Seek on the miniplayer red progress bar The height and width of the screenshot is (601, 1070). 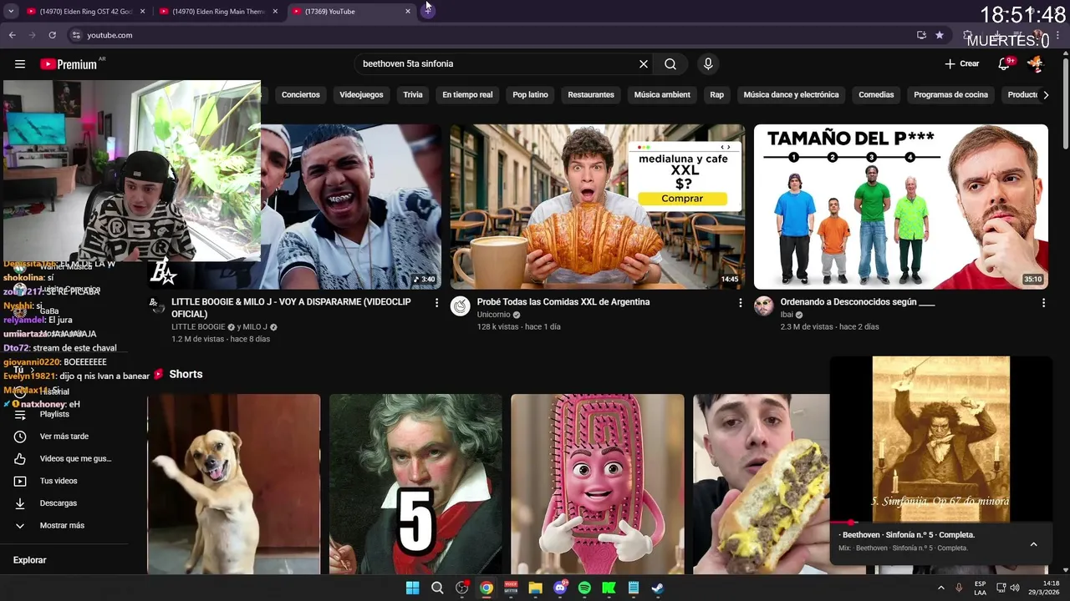coord(941,523)
